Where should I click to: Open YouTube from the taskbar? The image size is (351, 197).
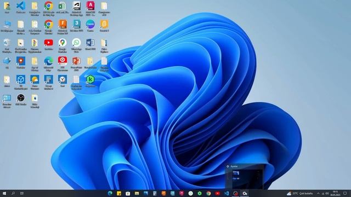click(x=217, y=193)
